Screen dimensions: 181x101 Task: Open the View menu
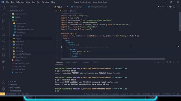(28, 2)
